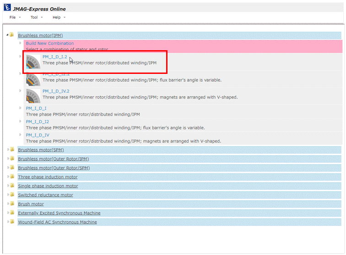This screenshot has height=255, width=346.
Task: Select the PM_I_D_IV template link
Action: click(x=38, y=135)
